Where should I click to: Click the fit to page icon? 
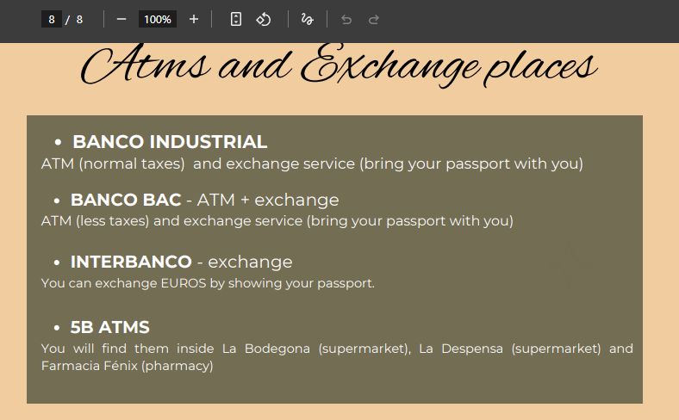(x=236, y=19)
